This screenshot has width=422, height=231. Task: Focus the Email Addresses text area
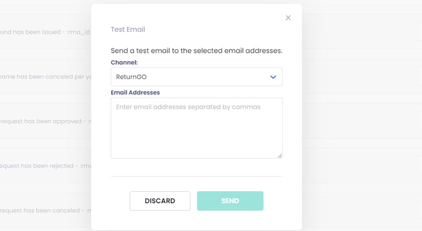(x=196, y=128)
